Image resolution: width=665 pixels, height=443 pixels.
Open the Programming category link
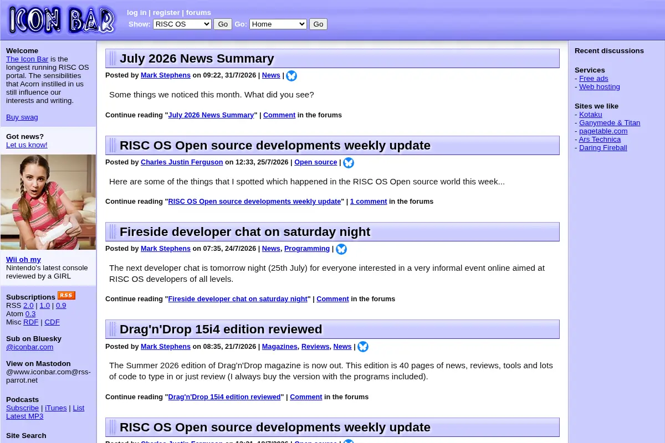click(x=307, y=248)
